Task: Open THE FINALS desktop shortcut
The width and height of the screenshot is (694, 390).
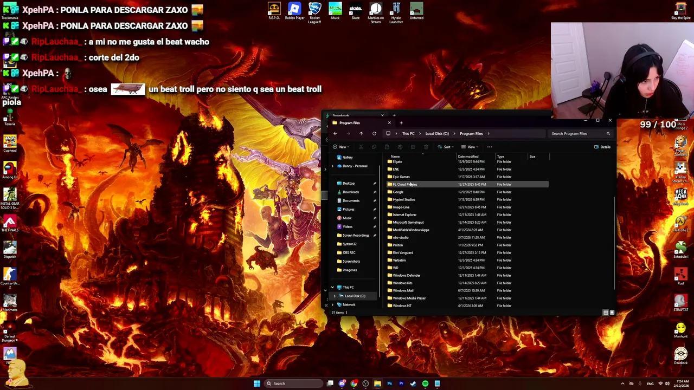Action: click(x=10, y=223)
